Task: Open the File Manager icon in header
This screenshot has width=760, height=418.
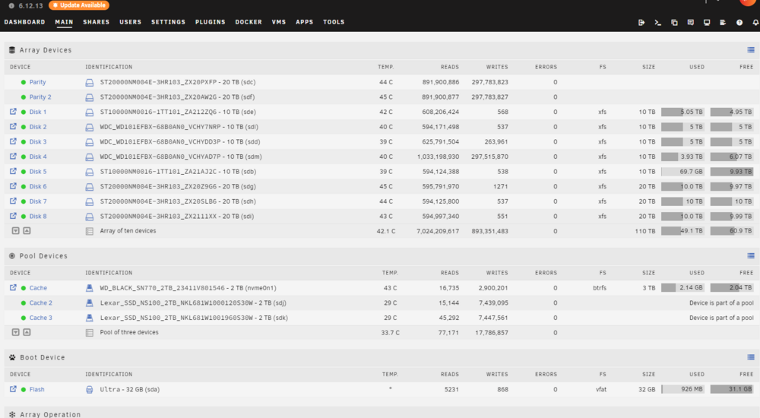Action: point(674,22)
